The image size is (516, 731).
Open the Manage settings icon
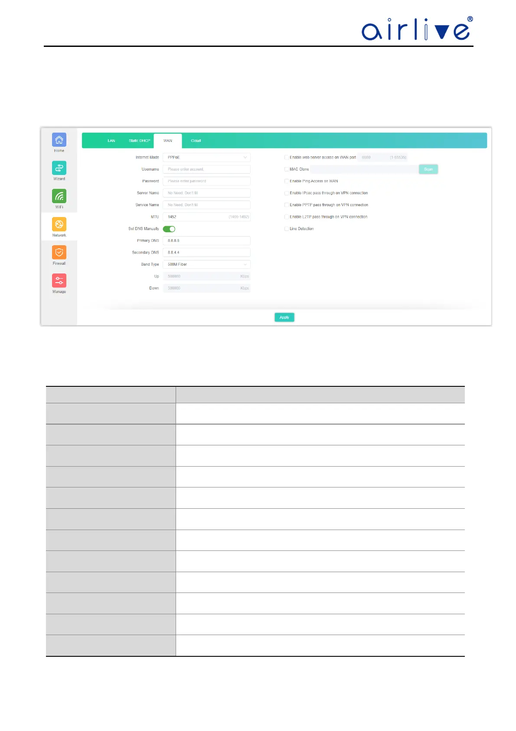coord(59,281)
